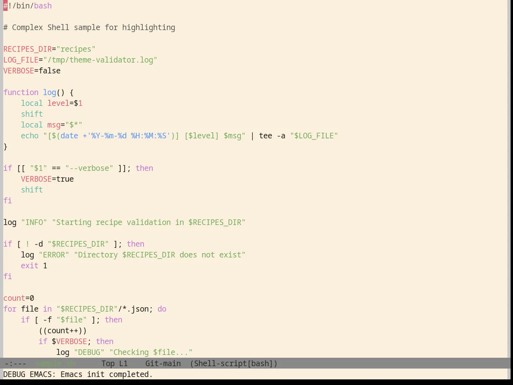This screenshot has height=385, width=513.
Task: Click the Top position indicator in mode line
Action: tap(108, 363)
